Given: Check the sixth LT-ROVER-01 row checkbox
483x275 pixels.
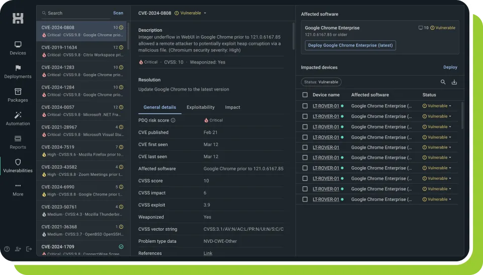Looking at the screenshot, I should pos(305,158).
